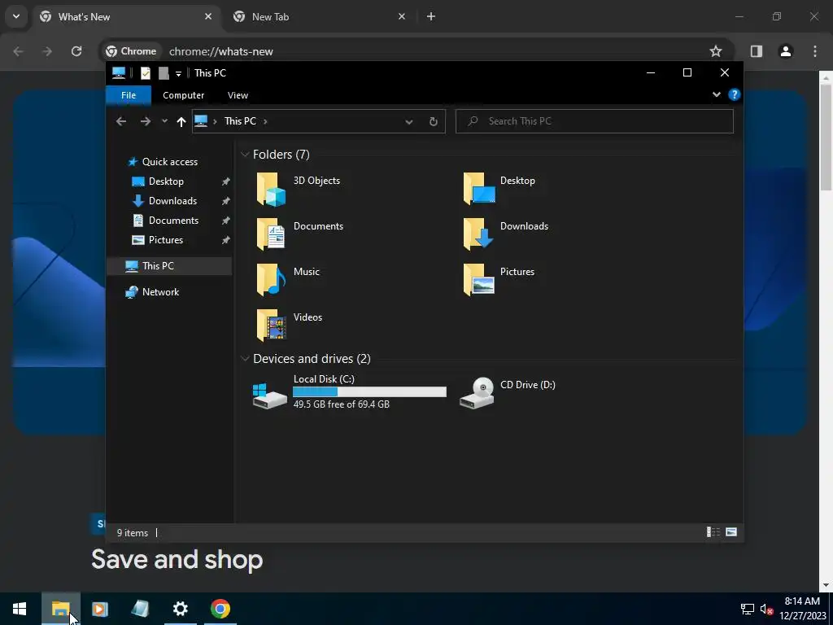This screenshot has height=625, width=833.
Task: Select the Videos folder
Action: [290, 326]
